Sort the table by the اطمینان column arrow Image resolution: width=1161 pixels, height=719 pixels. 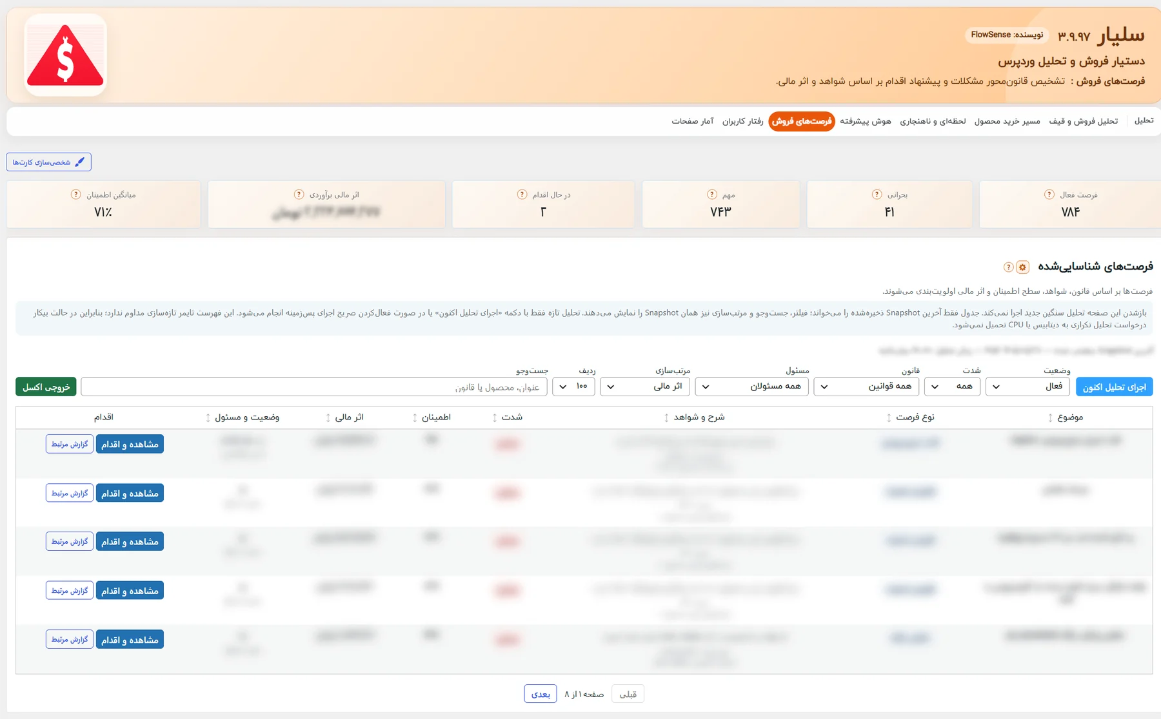click(415, 417)
